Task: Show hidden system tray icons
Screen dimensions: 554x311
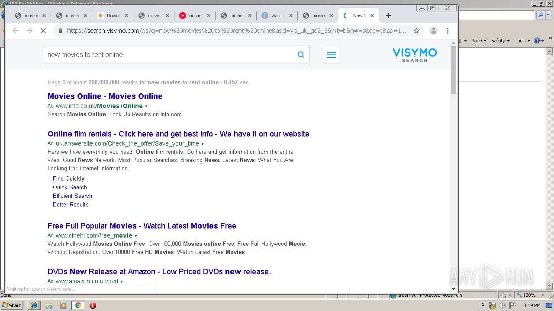Action: (x=483, y=305)
